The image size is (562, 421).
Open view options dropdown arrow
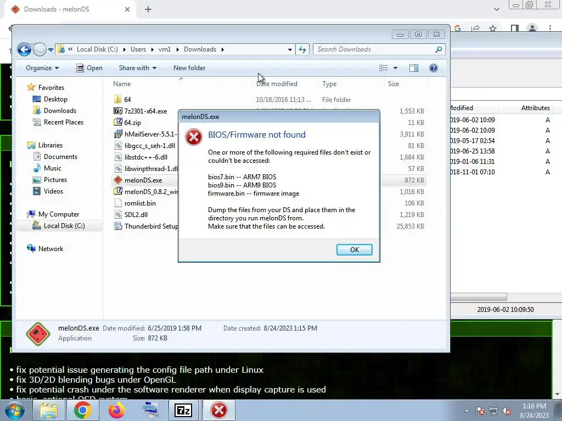pyautogui.click(x=395, y=68)
